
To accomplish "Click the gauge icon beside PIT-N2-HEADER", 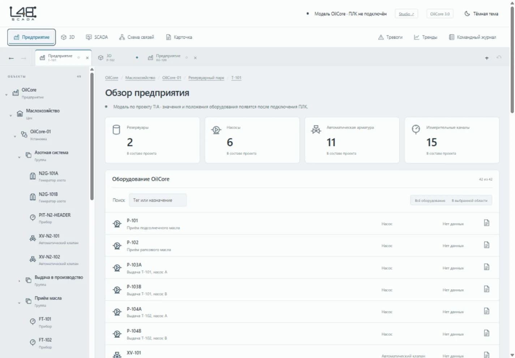I will [x=33, y=217].
